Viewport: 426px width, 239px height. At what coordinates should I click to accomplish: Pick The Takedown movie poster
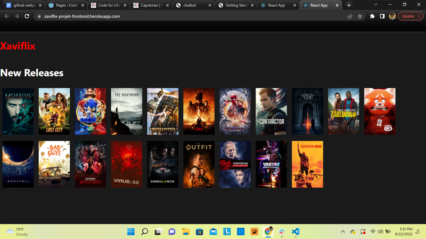coord(344,111)
